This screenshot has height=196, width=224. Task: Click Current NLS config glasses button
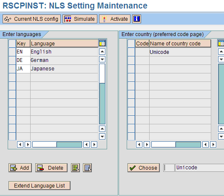[x=31, y=19]
